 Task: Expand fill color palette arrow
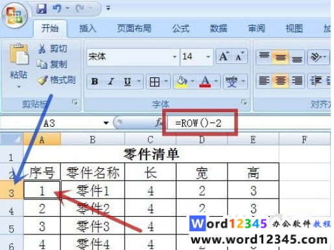tap(193, 82)
